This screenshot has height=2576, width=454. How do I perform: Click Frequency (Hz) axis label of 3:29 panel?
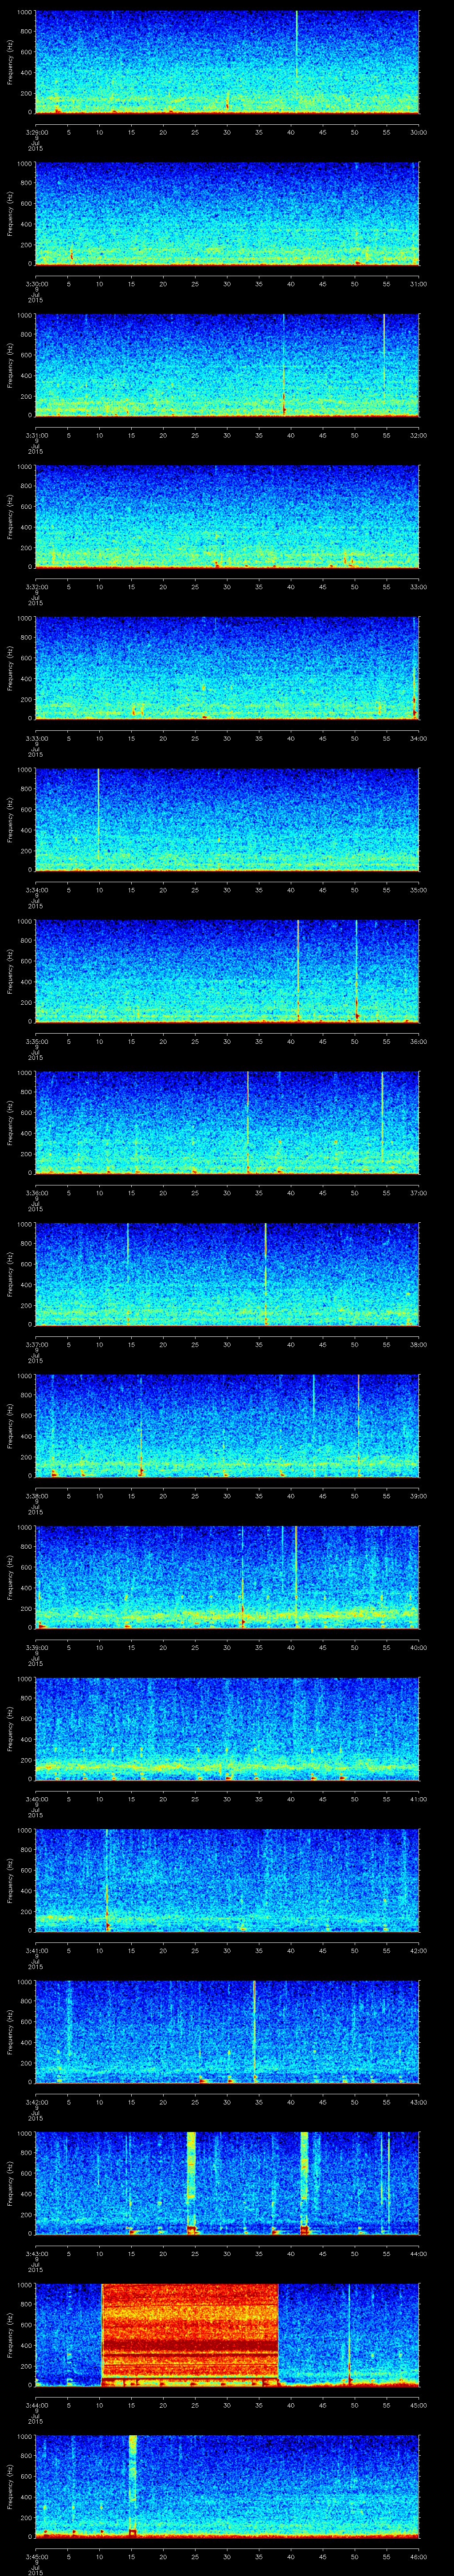click(x=11, y=62)
